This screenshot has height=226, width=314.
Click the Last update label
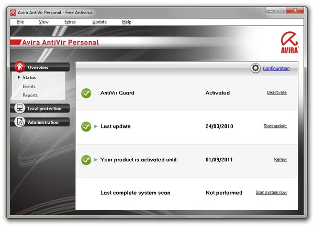[116, 126]
